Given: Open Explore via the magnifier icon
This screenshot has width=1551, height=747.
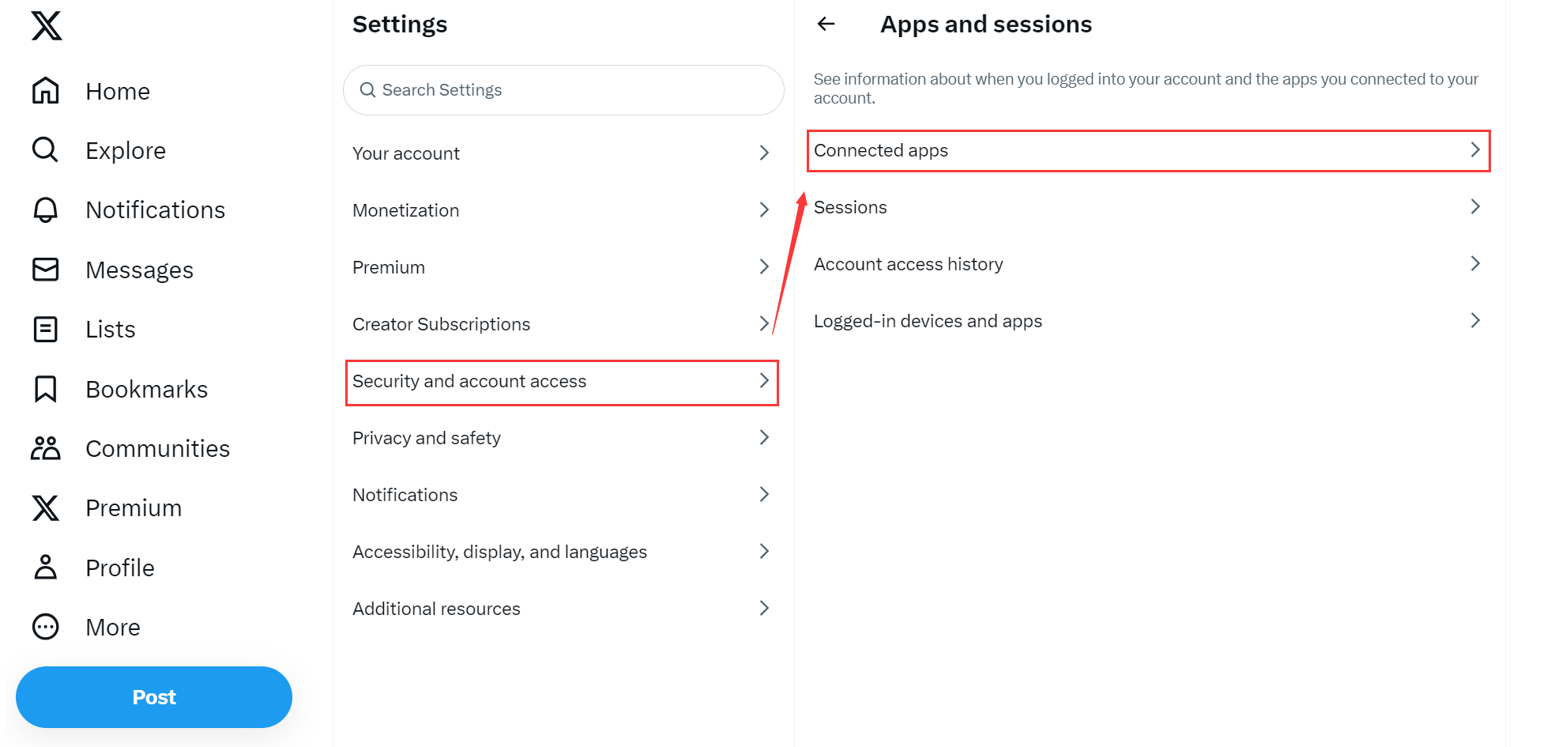Looking at the screenshot, I should click(x=46, y=150).
